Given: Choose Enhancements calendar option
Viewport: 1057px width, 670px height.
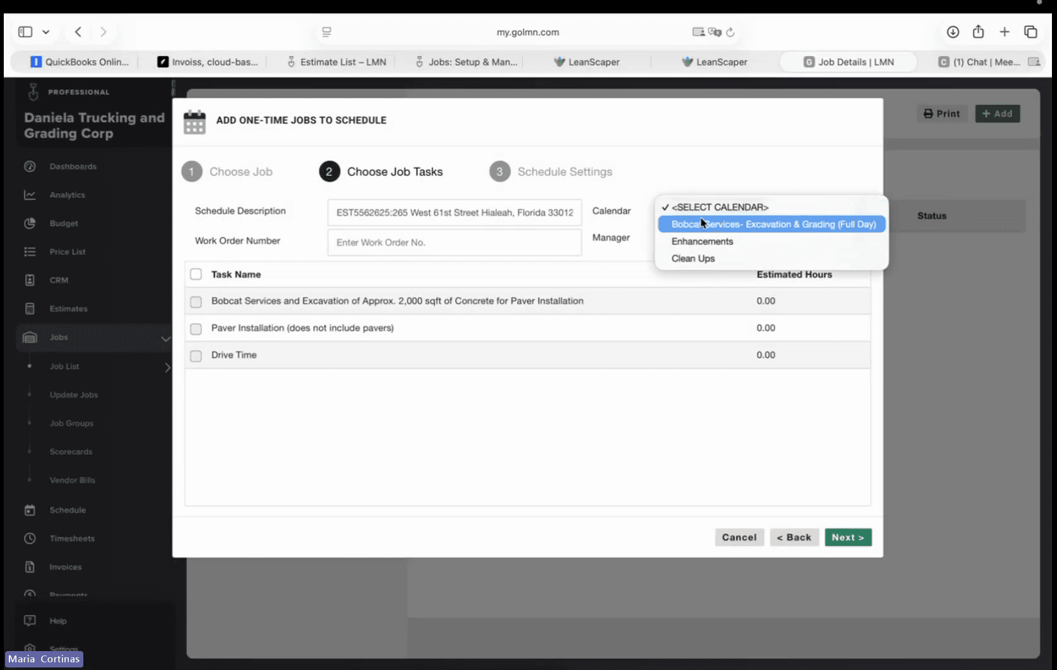Looking at the screenshot, I should click(772, 241).
